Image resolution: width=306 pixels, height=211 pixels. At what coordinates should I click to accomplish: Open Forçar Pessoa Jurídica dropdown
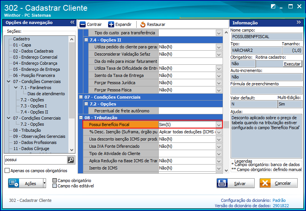219,83
